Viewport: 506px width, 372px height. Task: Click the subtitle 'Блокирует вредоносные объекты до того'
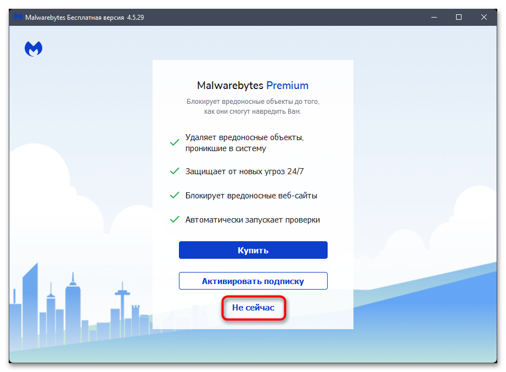coord(252,102)
